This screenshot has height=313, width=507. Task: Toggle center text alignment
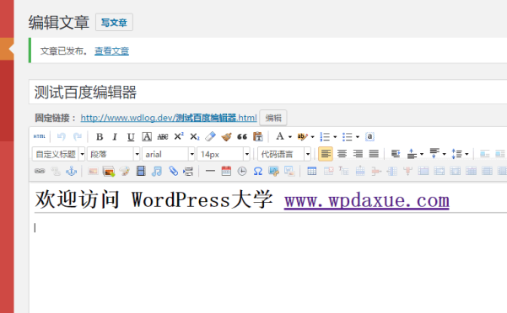pyautogui.click(x=342, y=154)
